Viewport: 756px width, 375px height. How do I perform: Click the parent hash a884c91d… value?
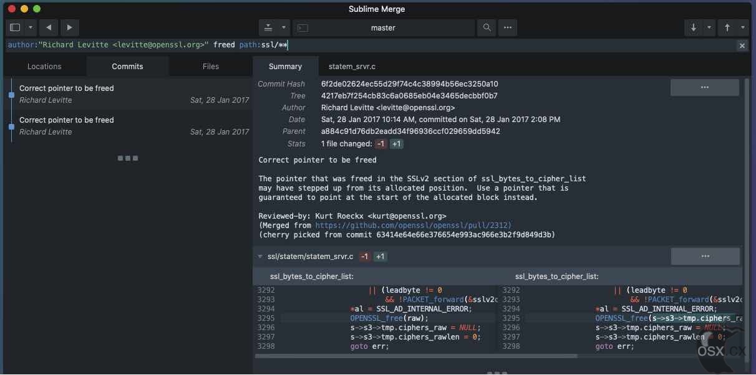[x=410, y=131]
